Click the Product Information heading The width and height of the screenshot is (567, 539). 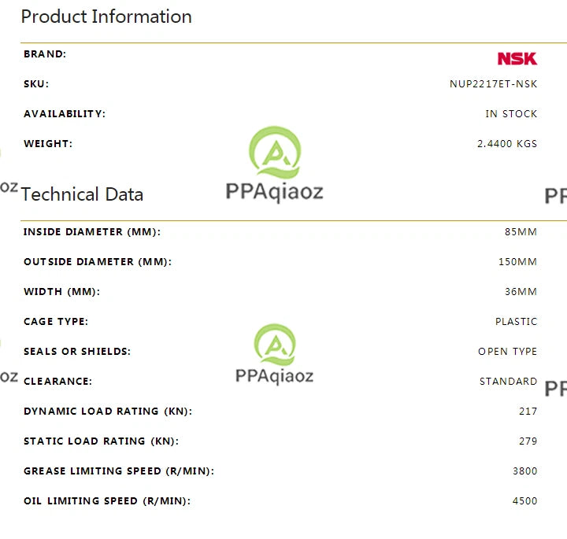tap(106, 17)
